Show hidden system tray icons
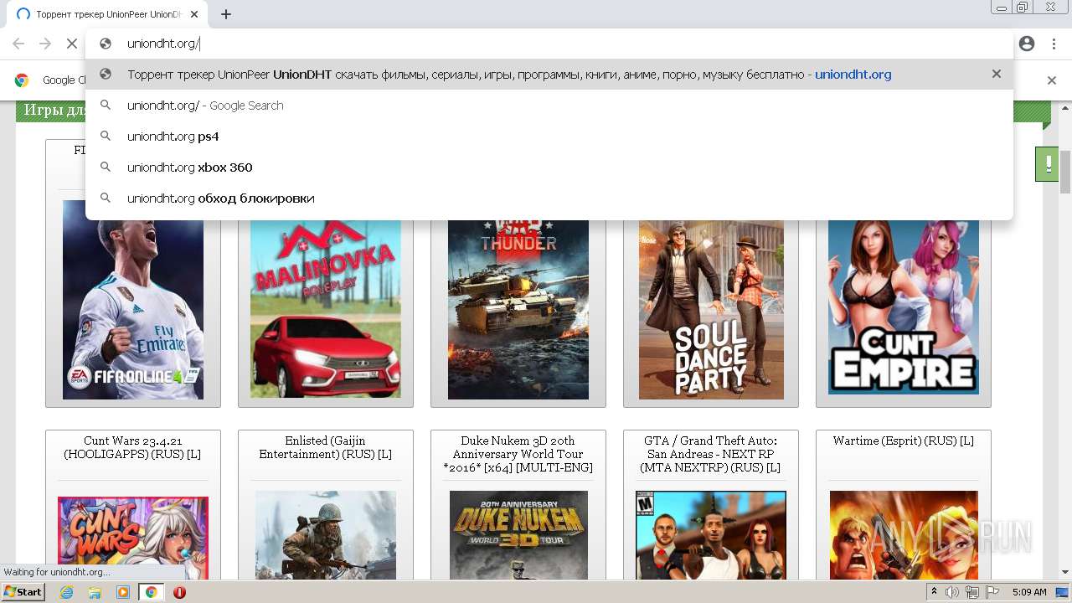 pyautogui.click(x=934, y=592)
